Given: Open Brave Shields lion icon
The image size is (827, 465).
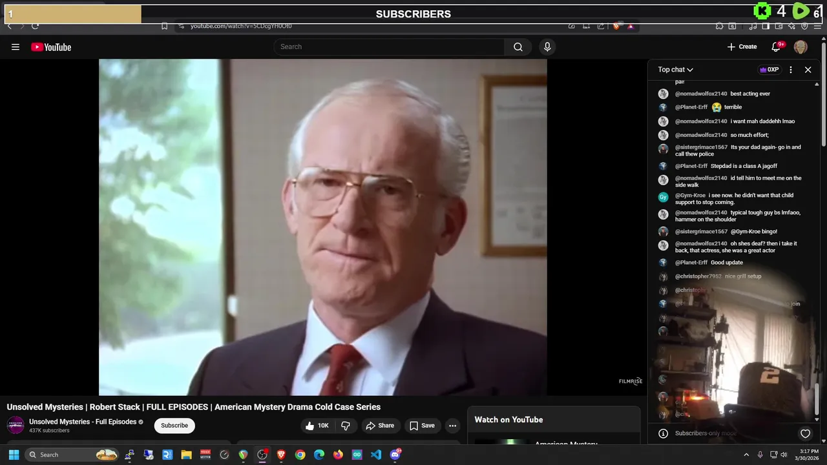Looking at the screenshot, I should pos(616,26).
